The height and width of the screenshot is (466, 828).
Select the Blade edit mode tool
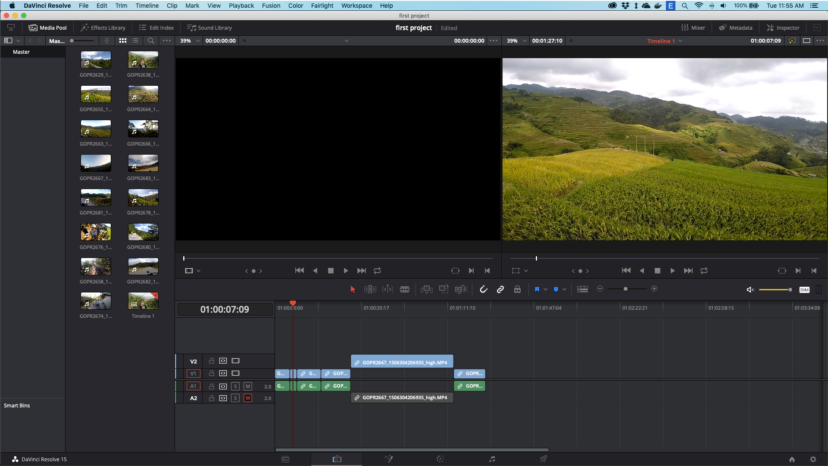pyautogui.click(x=404, y=289)
